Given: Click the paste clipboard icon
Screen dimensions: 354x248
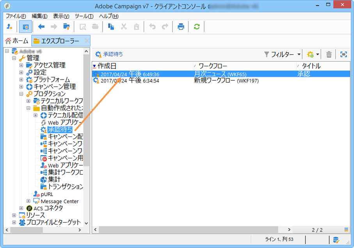Looking at the screenshot, I should pos(136,27).
